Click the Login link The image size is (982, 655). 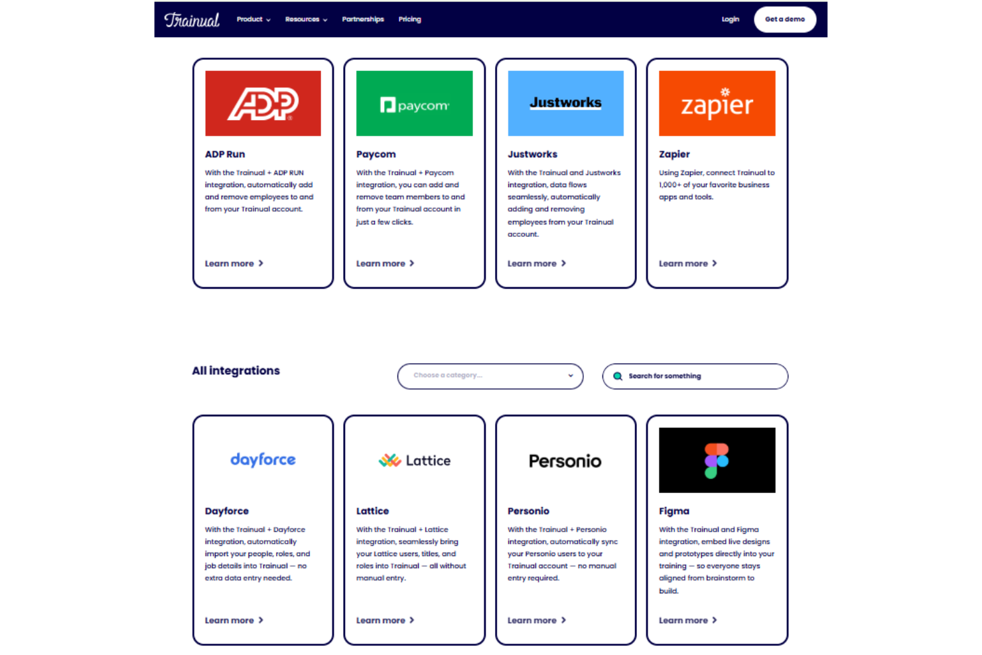pos(730,19)
